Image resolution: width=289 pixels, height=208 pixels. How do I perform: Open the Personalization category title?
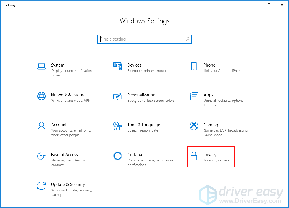[141, 95]
